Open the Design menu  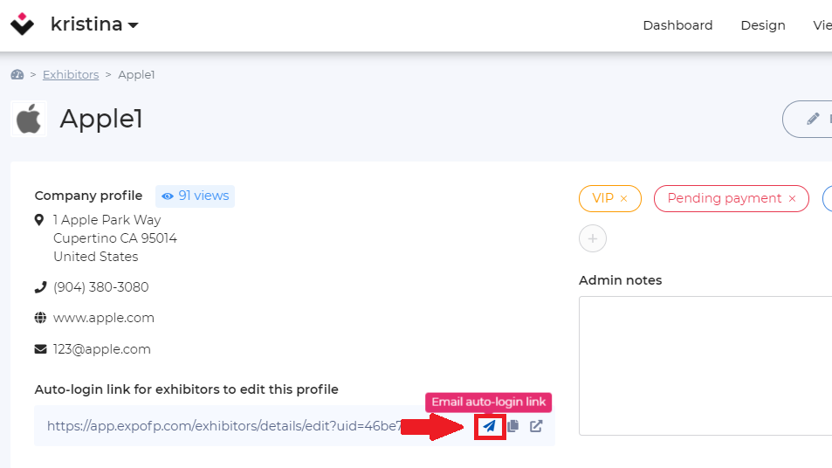[763, 25]
